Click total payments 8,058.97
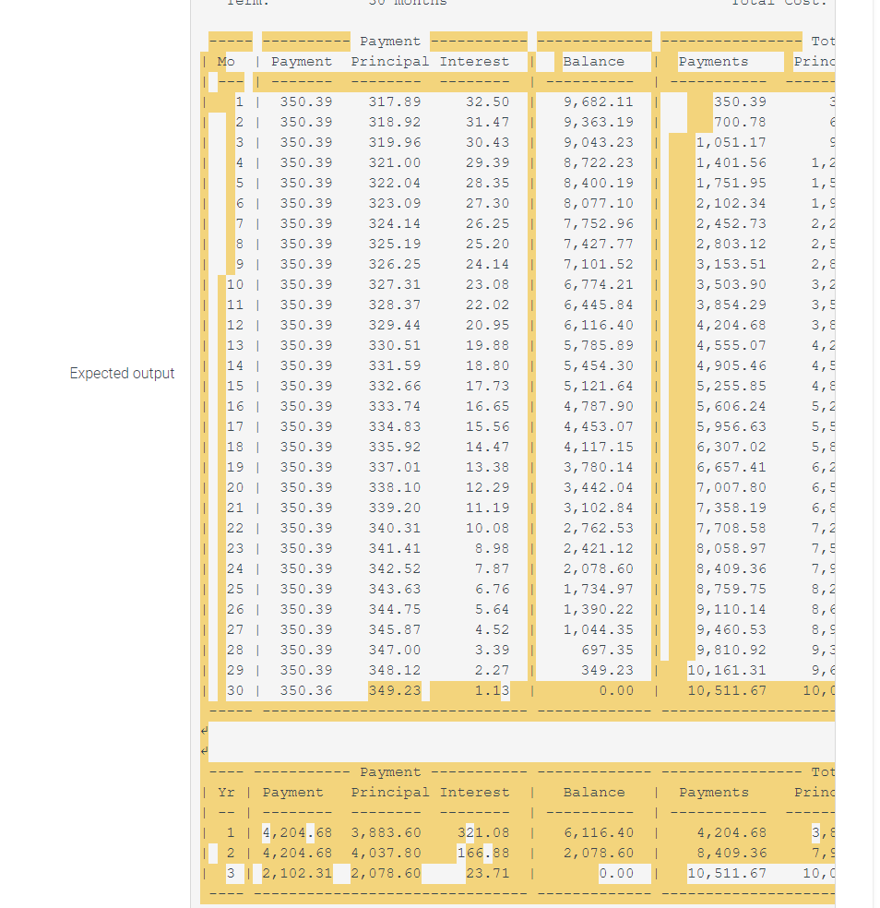The width and height of the screenshot is (880, 908). pos(731,548)
